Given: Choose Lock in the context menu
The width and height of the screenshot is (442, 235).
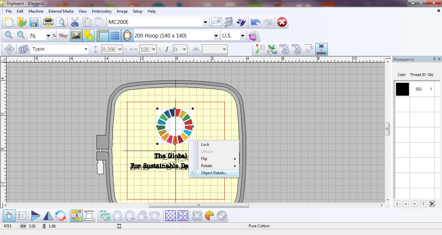Looking at the screenshot, I should (x=214, y=144).
